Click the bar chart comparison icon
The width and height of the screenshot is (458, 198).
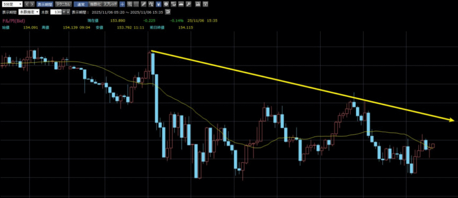pyautogui.click(x=173, y=4)
